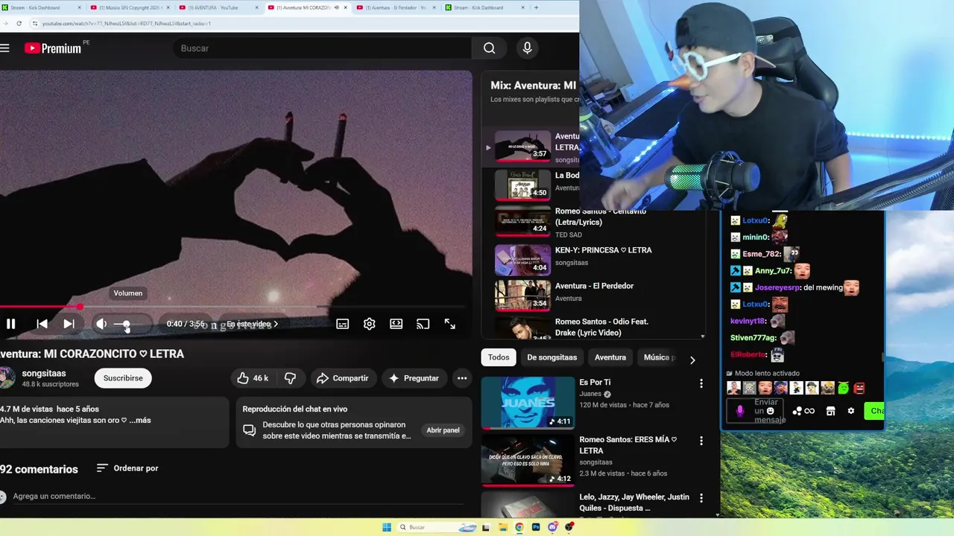Image resolution: width=954 pixels, height=536 pixels.
Task: Adjust the volume slider handle
Action: pyautogui.click(x=126, y=324)
